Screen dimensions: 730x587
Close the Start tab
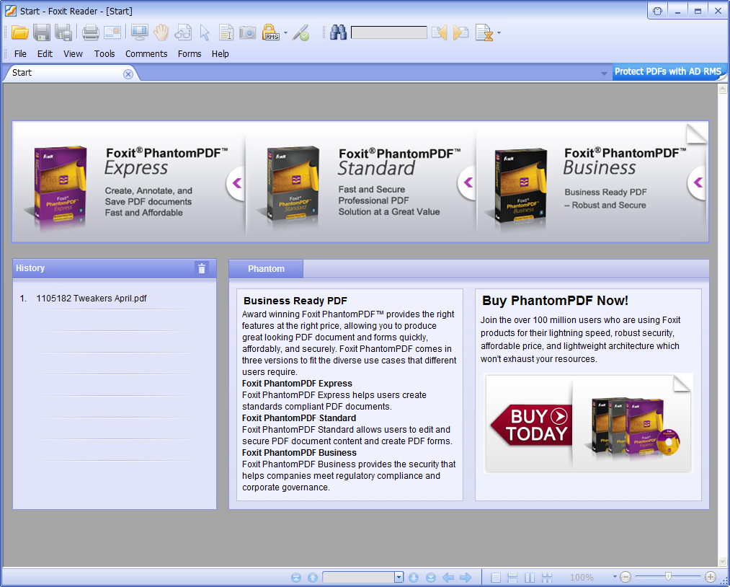coord(128,74)
